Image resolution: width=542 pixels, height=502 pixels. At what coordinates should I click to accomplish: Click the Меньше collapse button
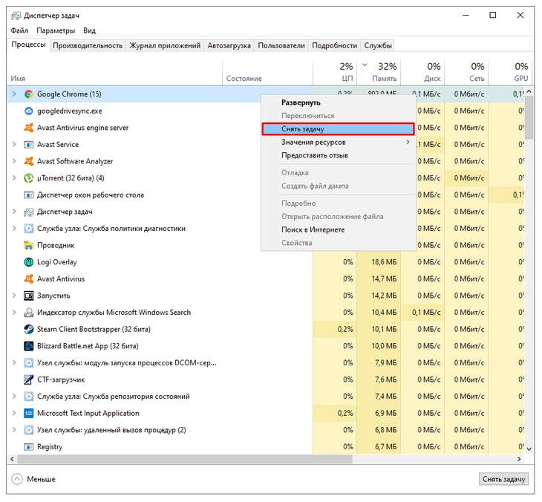tap(33, 479)
